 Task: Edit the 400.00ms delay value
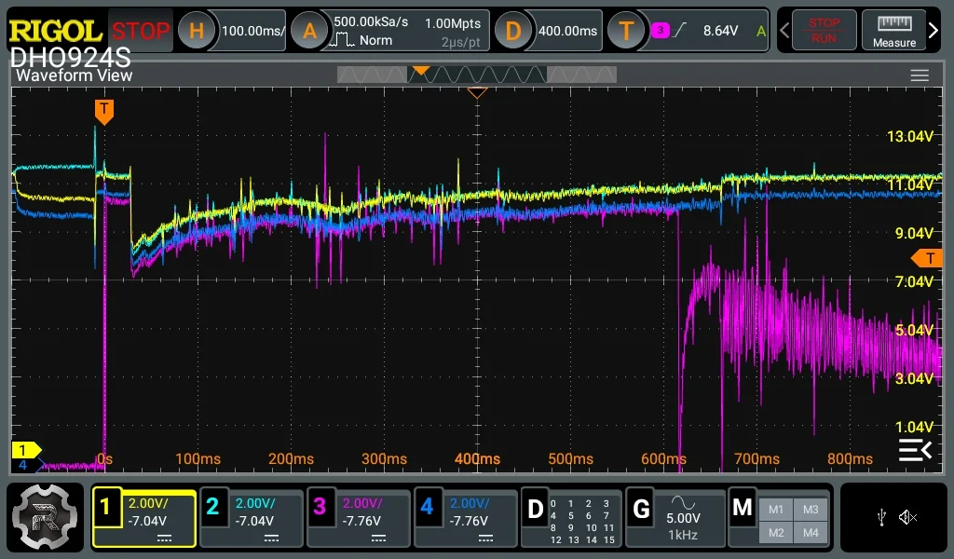567,31
